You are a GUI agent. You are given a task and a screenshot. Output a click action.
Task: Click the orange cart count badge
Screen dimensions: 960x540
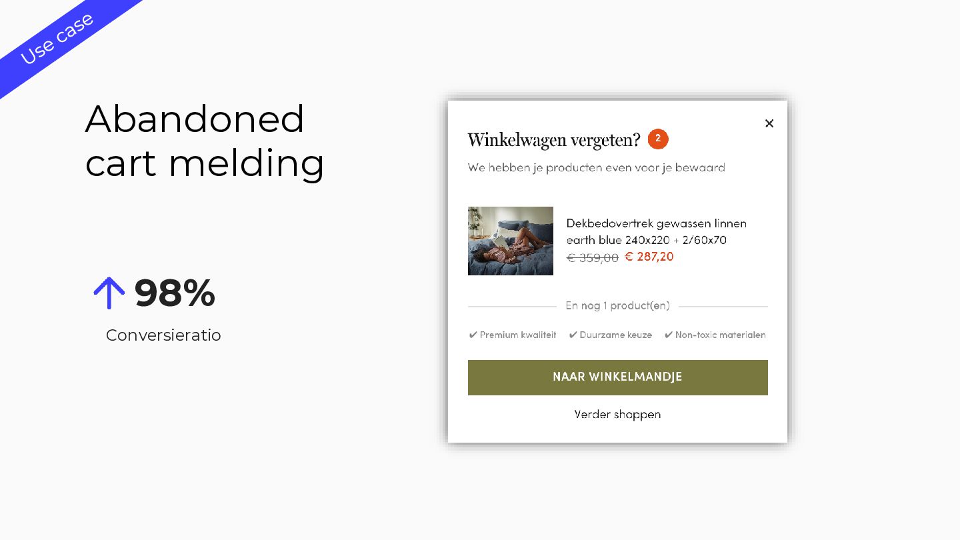point(658,139)
